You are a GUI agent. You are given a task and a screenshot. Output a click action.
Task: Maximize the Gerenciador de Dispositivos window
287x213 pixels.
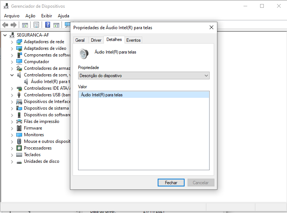tap(262, 6)
